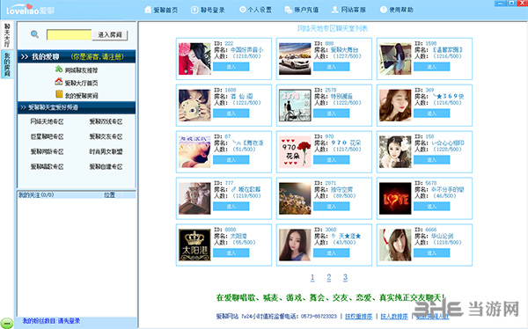
Task: Click the 请先登录 fans status text
Action: coord(69,321)
